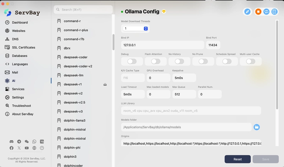Open the X (Twitter) link icon
This screenshot has width=284, height=167.
(x=19, y=148)
